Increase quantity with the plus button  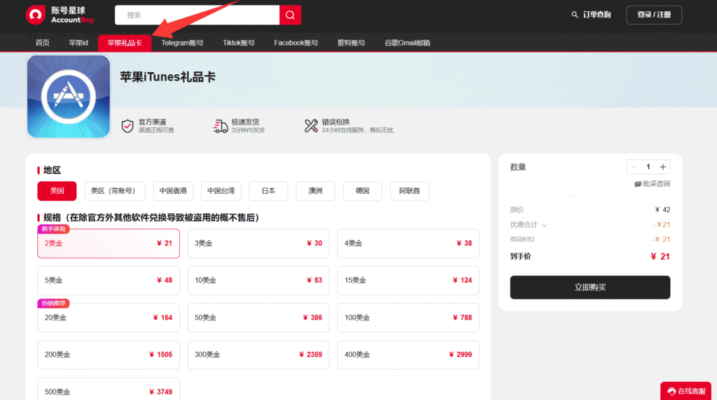pos(662,166)
